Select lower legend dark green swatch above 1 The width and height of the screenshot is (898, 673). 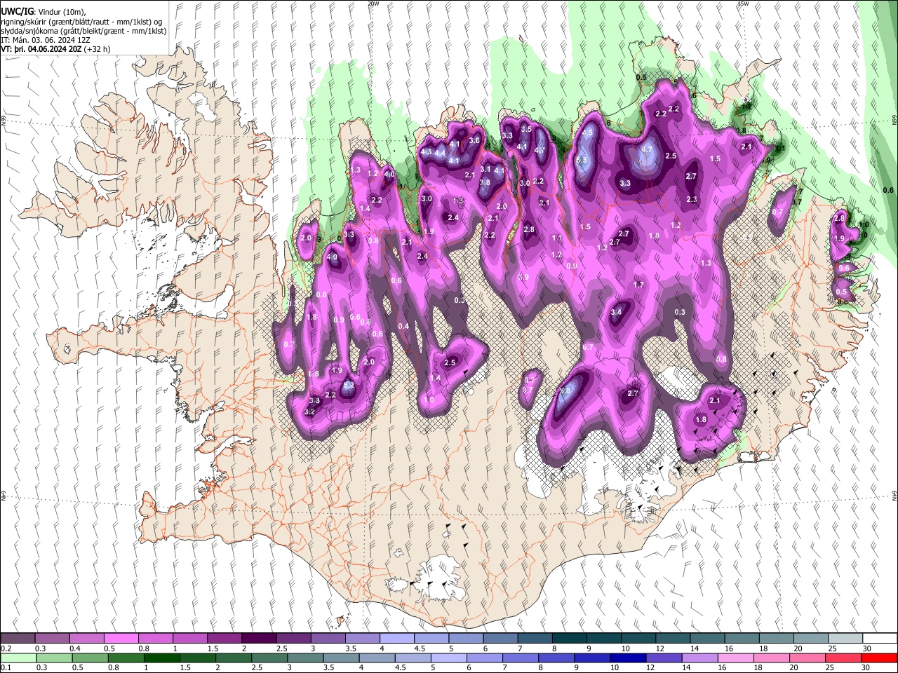click(163, 658)
